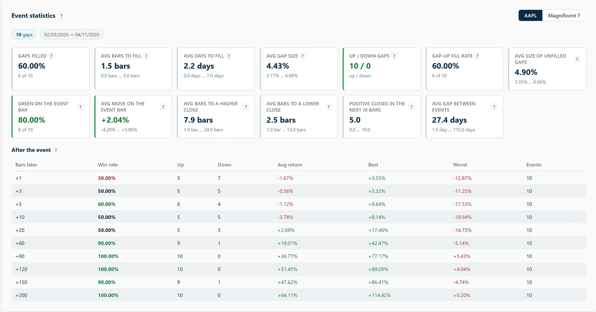The image size is (596, 312).
Task: Click the 27.4 days value
Action: [x=450, y=120]
